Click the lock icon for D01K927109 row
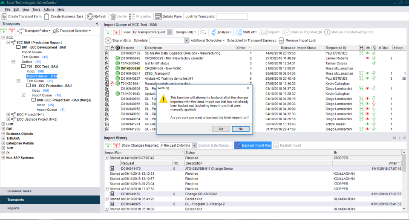Image resolution: width=409 pixels, height=220 pixels. point(107,53)
